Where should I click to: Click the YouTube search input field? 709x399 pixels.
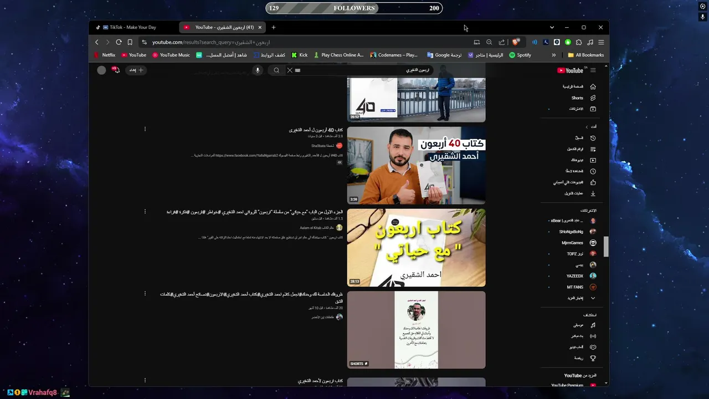[363, 70]
